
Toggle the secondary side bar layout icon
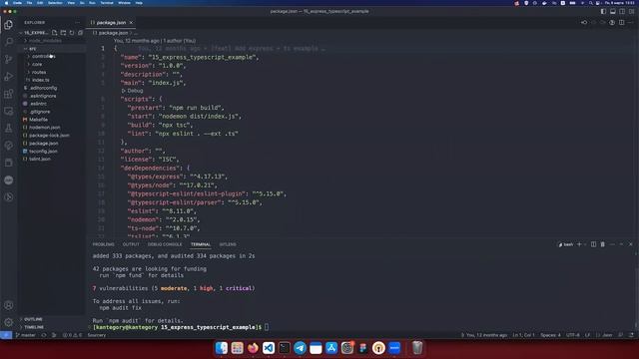point(622,11)
